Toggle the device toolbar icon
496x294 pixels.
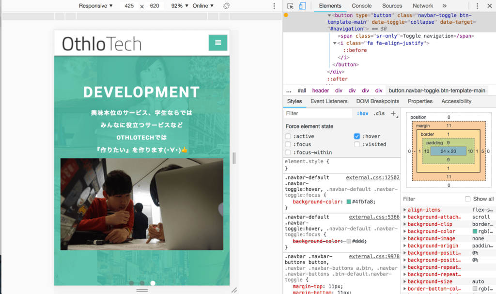[302, 6]
